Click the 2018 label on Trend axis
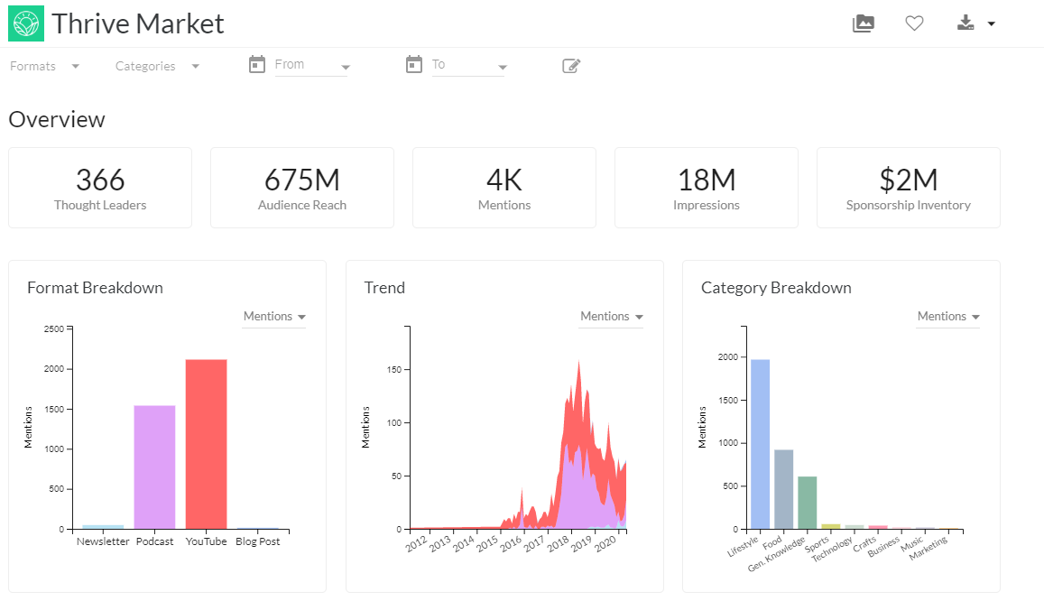 click(x=558, y=543)
